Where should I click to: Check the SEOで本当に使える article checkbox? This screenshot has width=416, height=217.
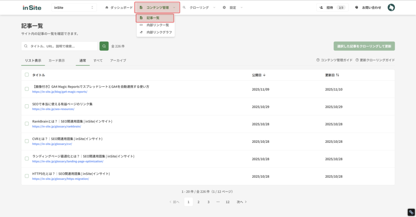27,106
